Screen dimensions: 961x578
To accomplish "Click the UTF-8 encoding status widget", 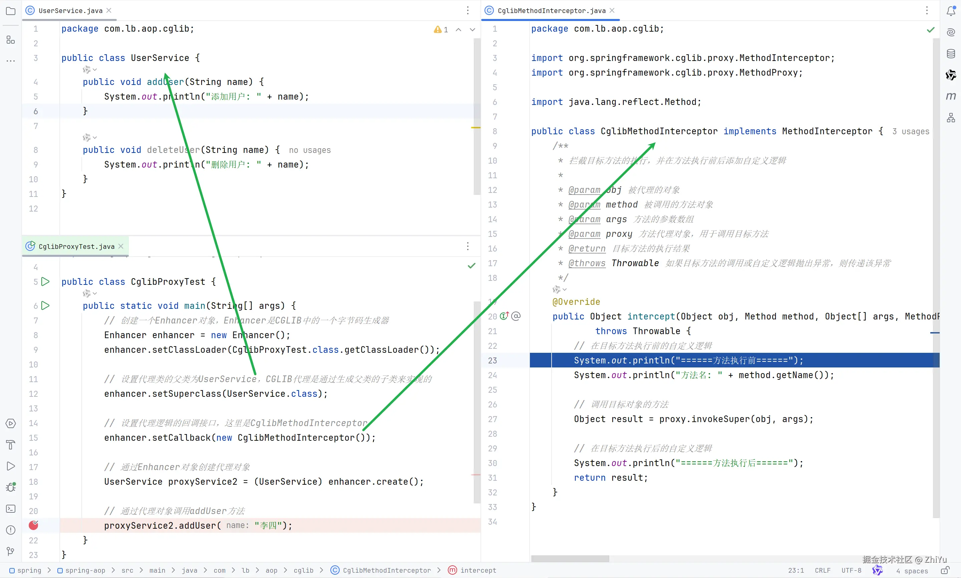I will 851,570.
